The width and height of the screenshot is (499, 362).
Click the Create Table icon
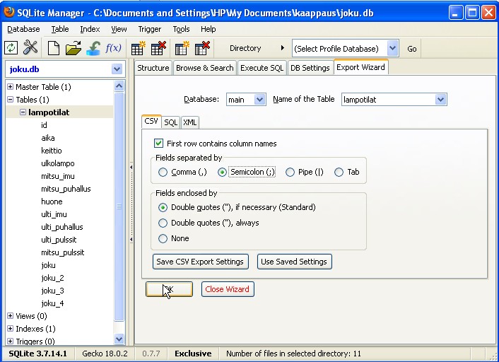(138, 48)
